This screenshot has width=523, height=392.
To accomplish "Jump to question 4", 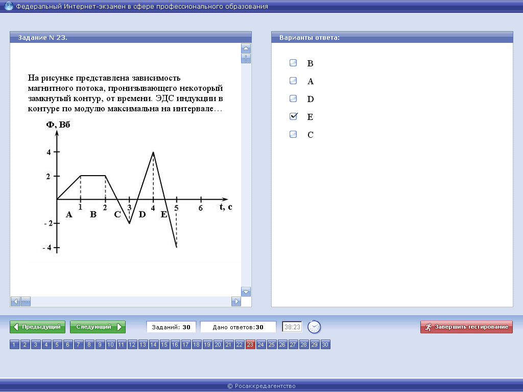I will click(46, 345).
